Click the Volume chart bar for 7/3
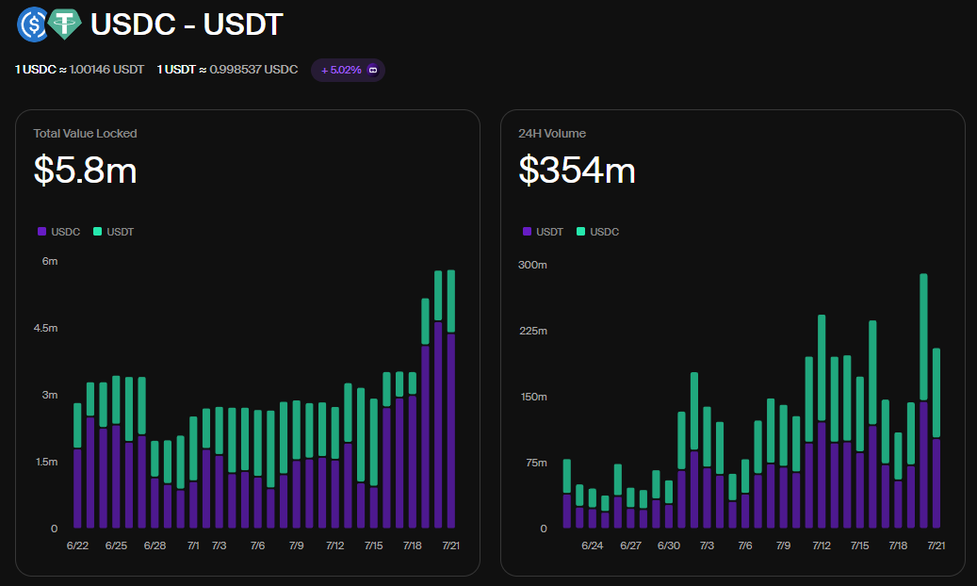Image resolution: width=977 pixels, height=586 pixels. pyautogui.click(x=707, y=467)
